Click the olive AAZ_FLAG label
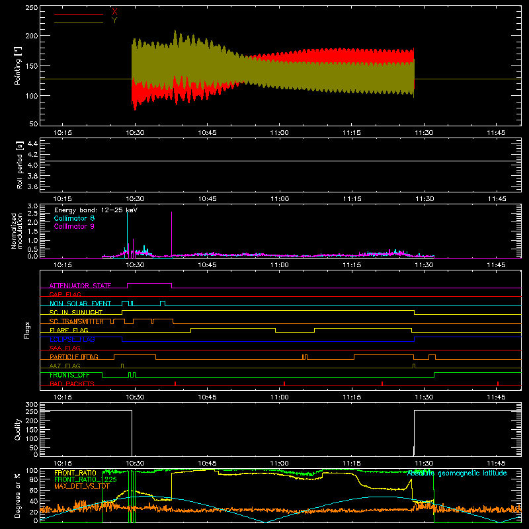The image size is (529, 529). point(65,366)
